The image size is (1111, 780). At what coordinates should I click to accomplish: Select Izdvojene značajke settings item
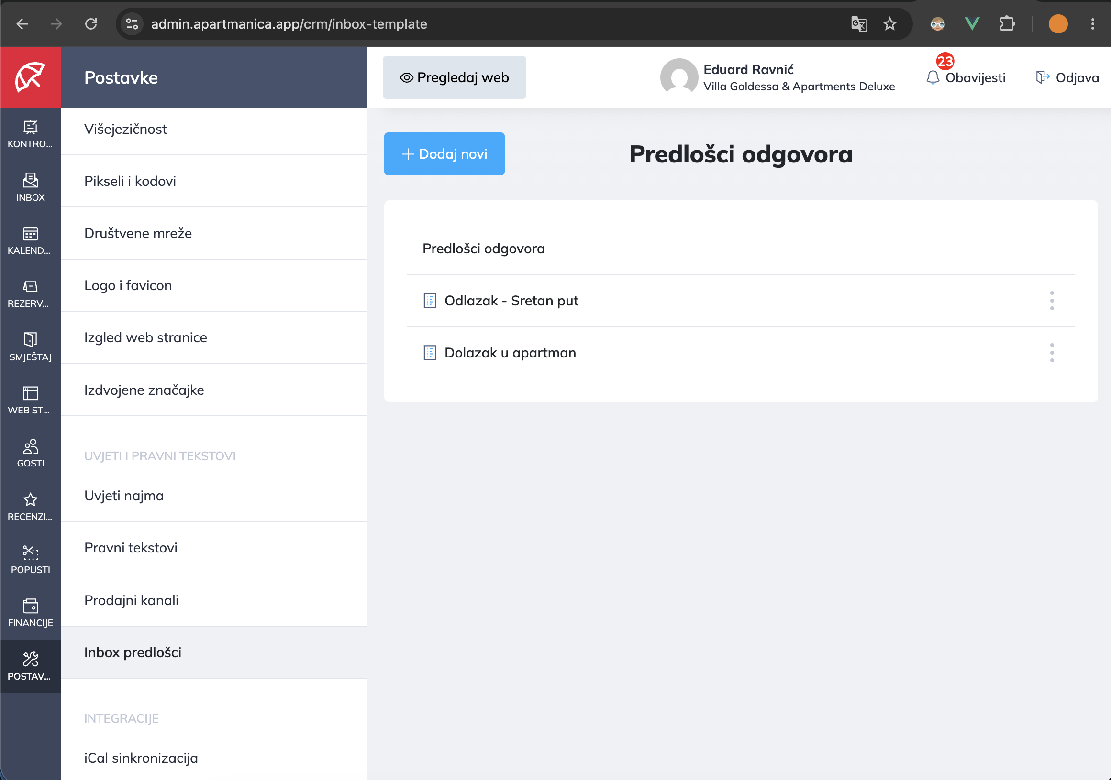click(x=214, y=390)
